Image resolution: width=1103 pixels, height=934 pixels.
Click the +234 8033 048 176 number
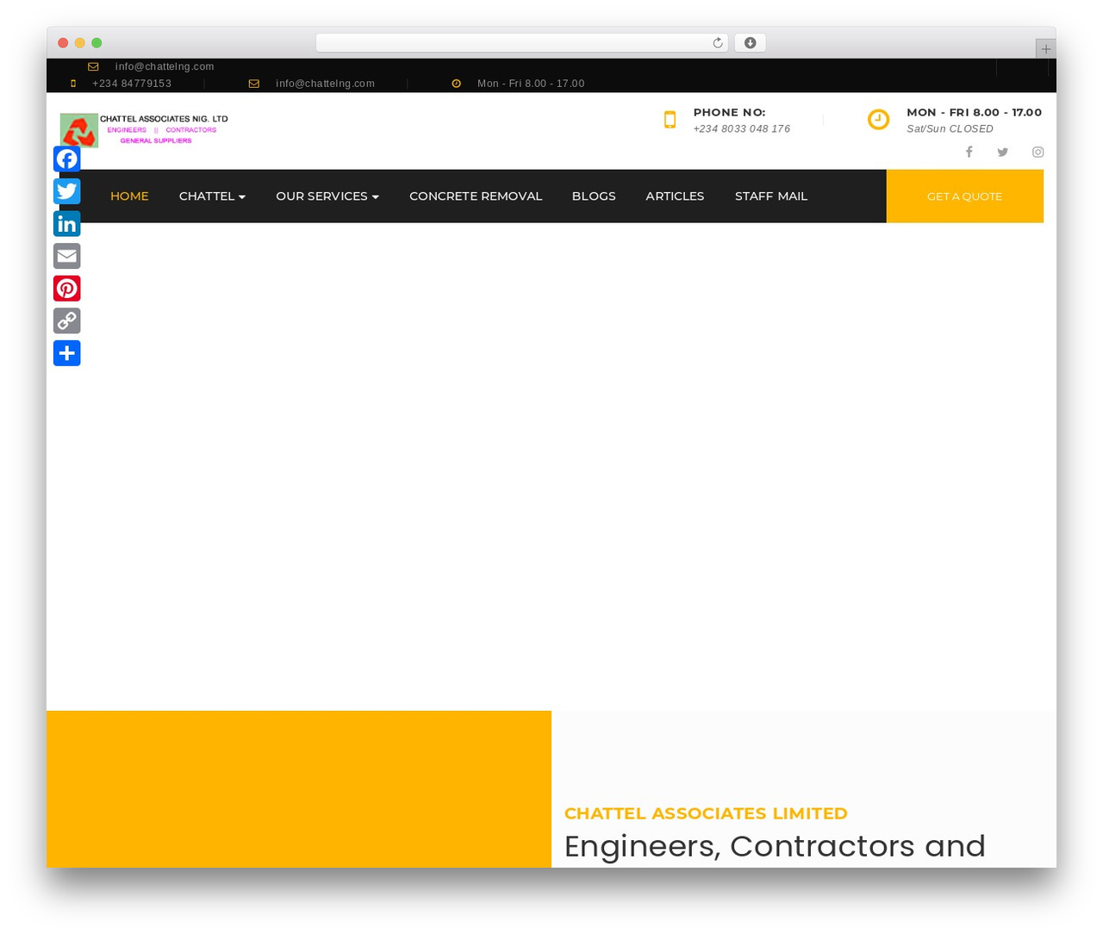[742, 128]
